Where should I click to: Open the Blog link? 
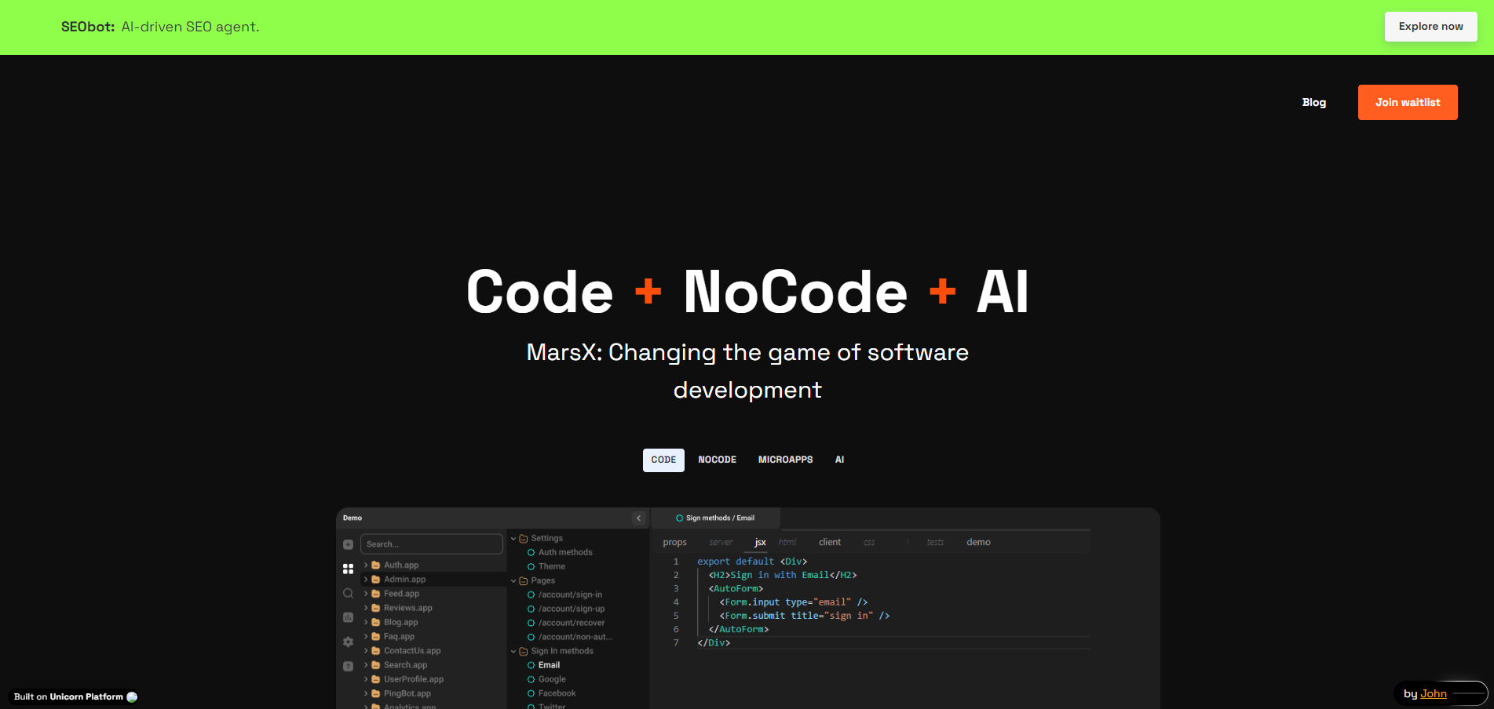pyautogui.click(x=1313, y=103)
